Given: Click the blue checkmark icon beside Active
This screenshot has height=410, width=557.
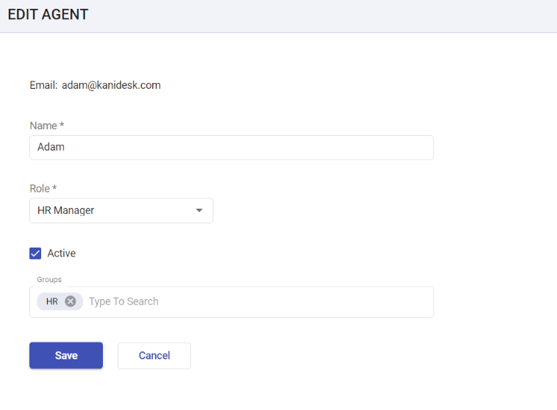Looking at the screenshot, I should tap(35, 253).
